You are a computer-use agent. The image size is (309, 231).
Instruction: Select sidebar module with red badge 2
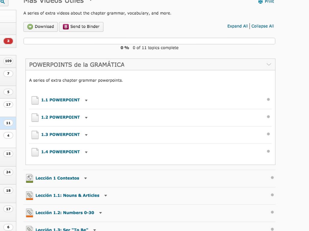[x=8, y=41]
